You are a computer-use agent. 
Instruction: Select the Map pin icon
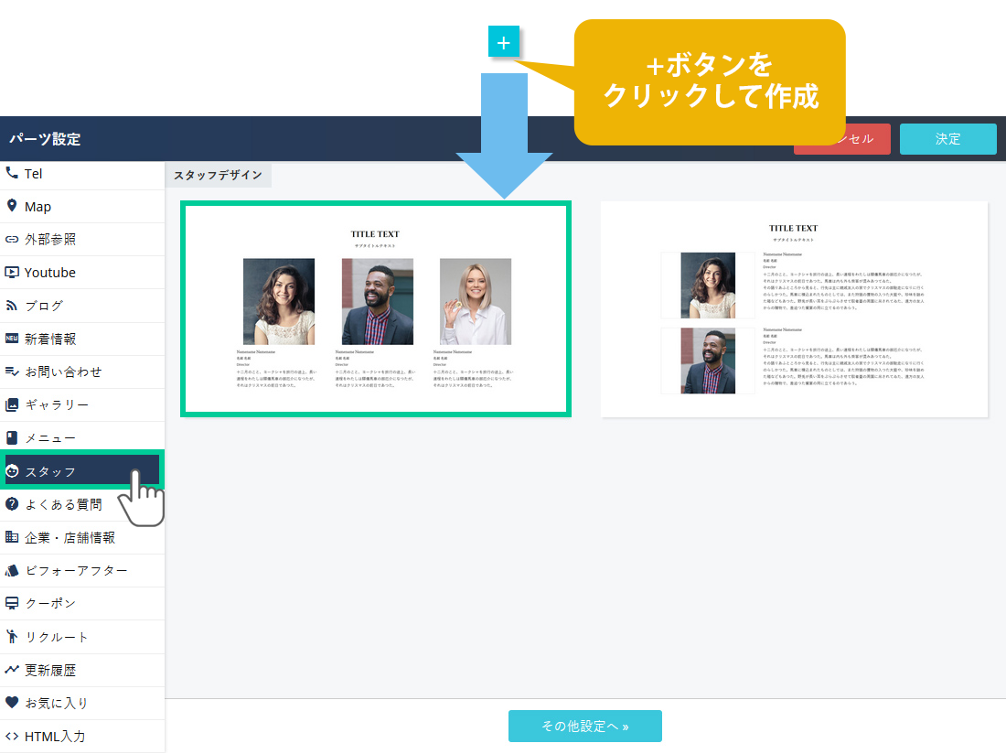[12, 206]
